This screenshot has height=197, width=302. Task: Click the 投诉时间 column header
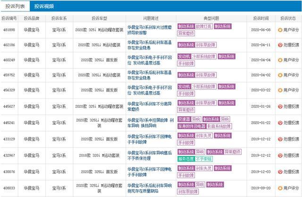pos(261,18)
